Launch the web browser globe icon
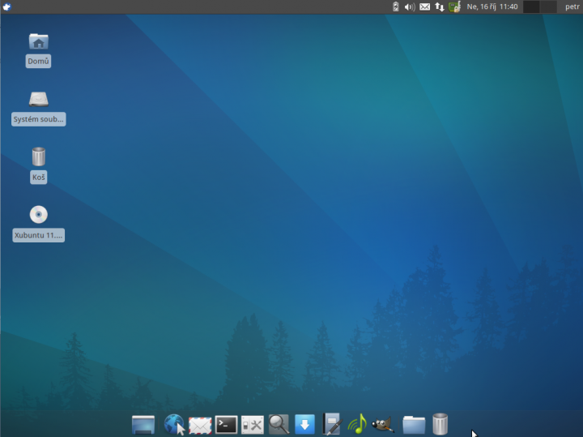 174,424
